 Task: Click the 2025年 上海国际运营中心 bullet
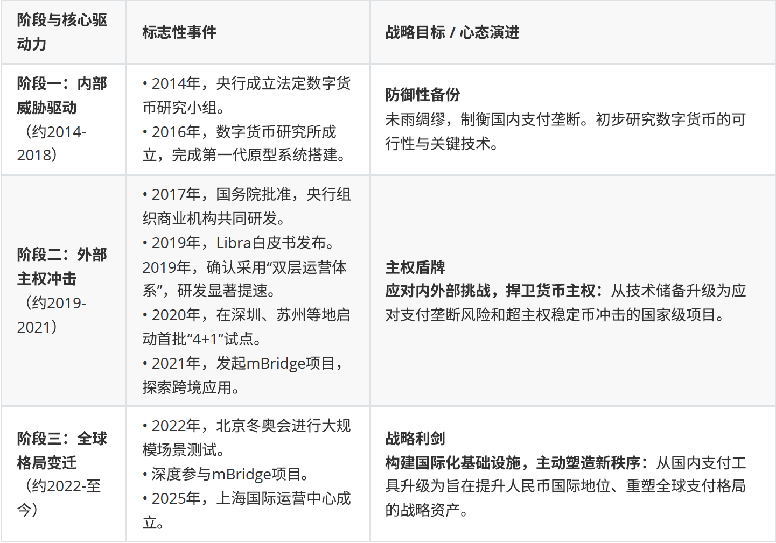(x=247, y=498)
